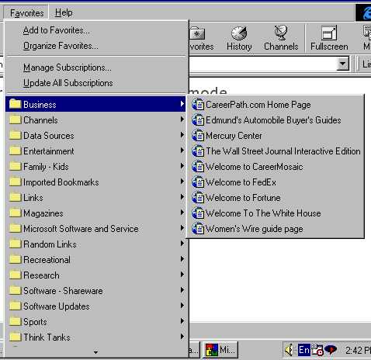The height and width of the screenshot is (360, 371).
Task: Click the Welcome to Fortune page icon
Action: [x=198, y=198]
